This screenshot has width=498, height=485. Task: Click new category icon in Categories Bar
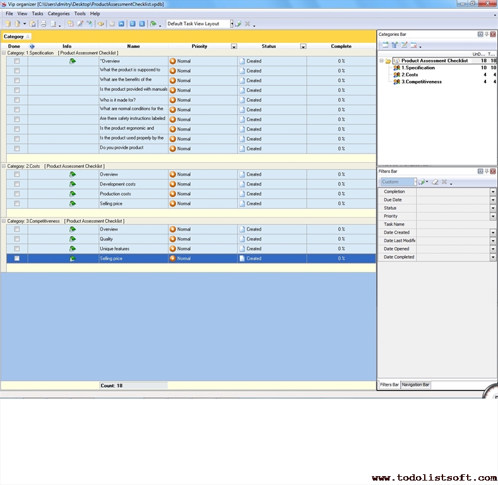(x=385, y=45)
